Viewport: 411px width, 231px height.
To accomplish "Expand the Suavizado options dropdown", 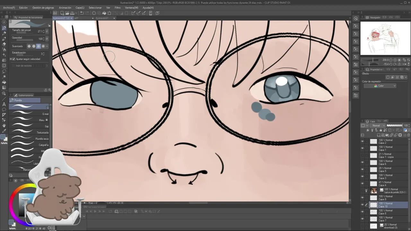I will coord(47,46).
